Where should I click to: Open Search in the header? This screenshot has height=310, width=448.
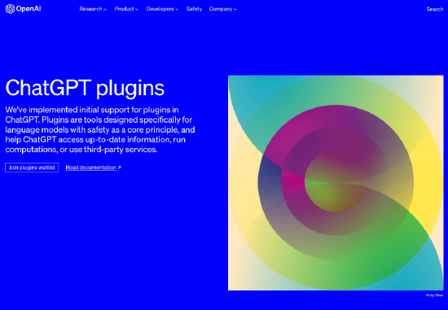[x=435, y=9]
